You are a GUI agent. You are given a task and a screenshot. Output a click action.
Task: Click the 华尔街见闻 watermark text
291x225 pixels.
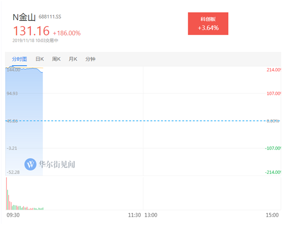point(57,165)
